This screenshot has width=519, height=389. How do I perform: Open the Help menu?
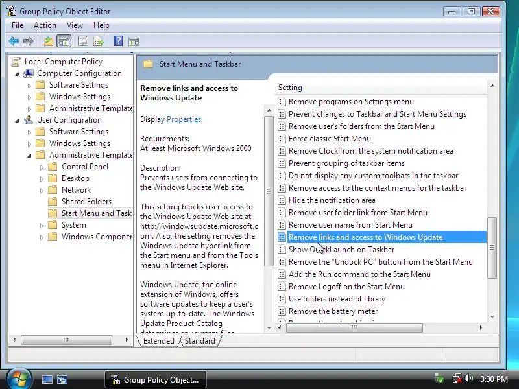click(101, 25)
